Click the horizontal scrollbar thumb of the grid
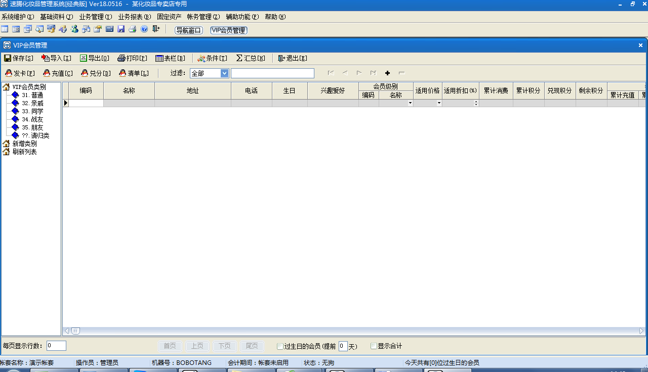648x372 pixels. (75, 331)
